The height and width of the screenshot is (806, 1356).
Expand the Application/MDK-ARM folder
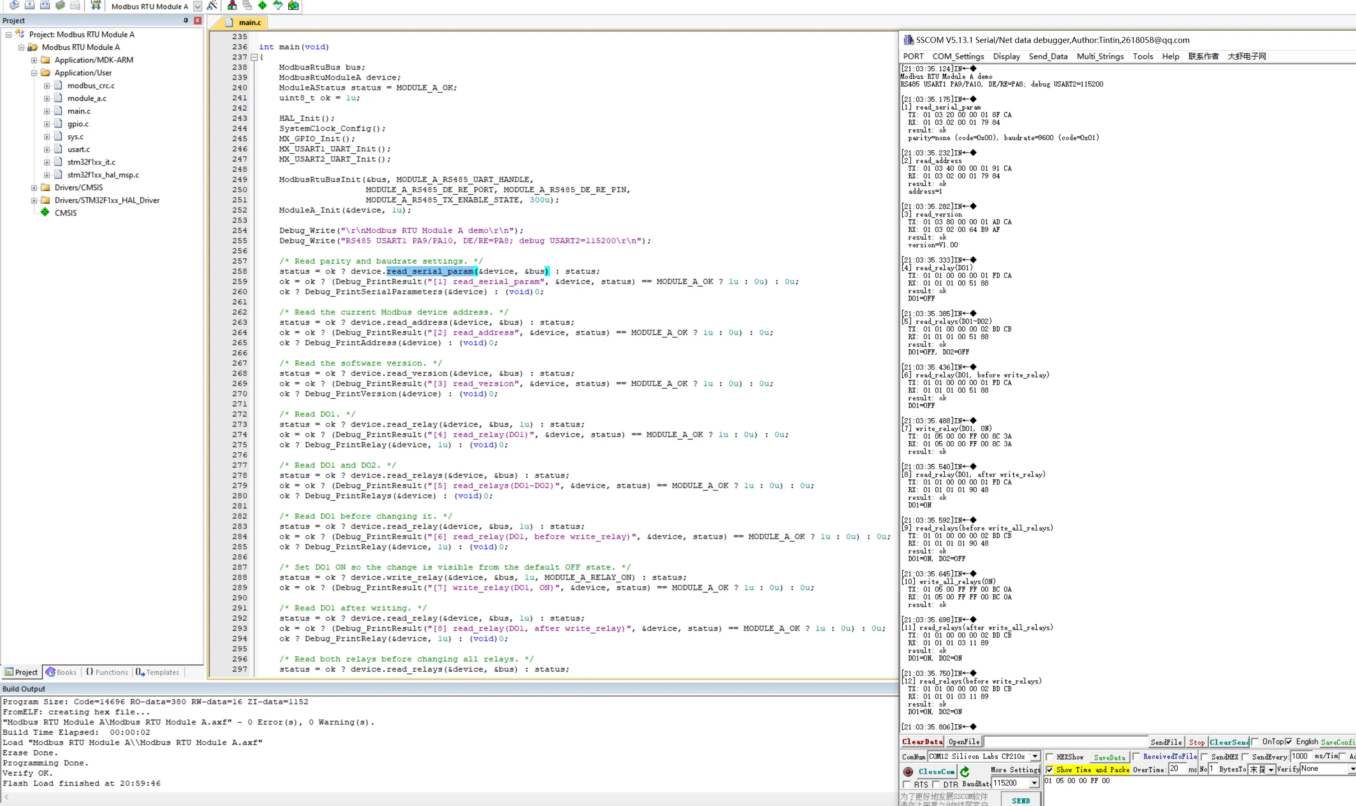click(34, 60)
